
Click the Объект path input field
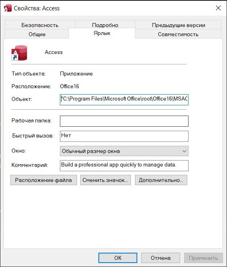[124, 100]
